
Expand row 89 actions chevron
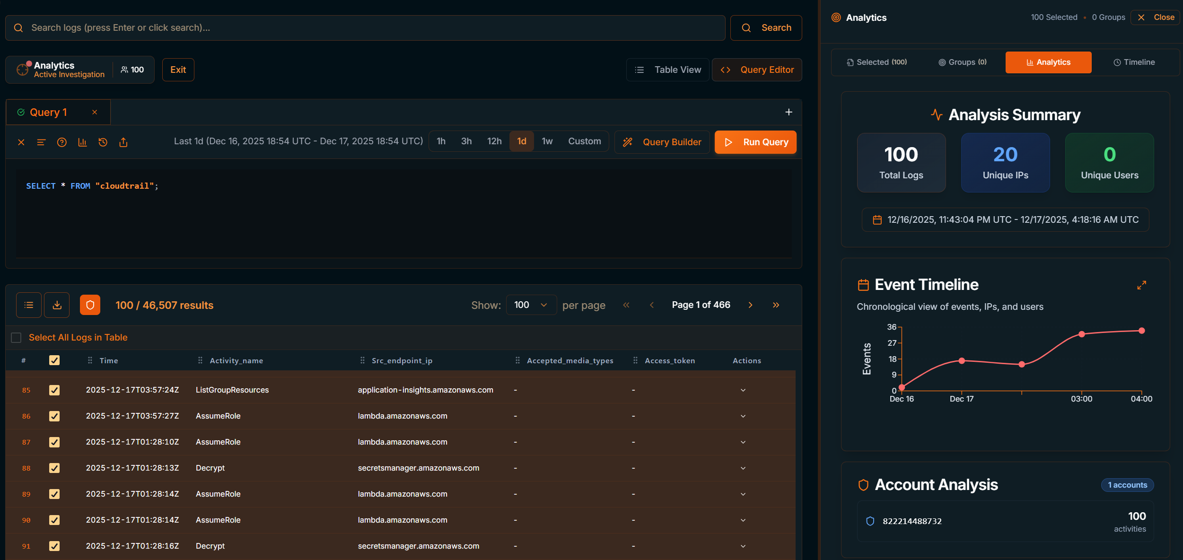pos(743,494)
